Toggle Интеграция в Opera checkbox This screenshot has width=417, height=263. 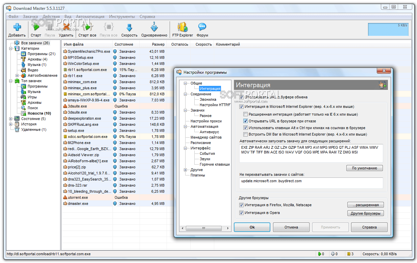[x=241, y=213]
